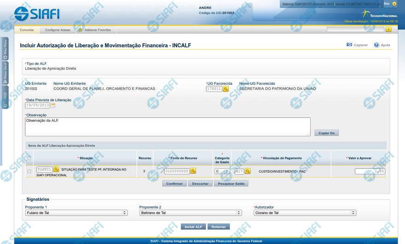405x244 pixels.
Task: Click the UG Favorecida search magnifier icon
Action: coord(226,89)
